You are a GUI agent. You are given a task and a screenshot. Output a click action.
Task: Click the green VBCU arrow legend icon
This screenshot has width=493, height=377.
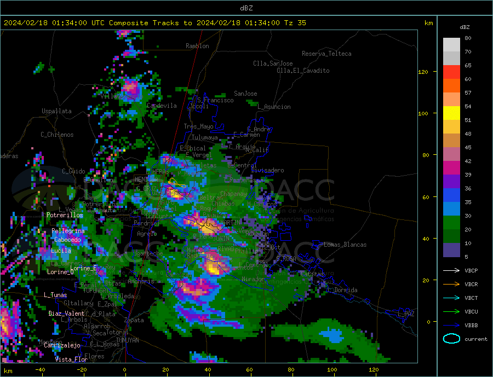[x=451, y=311]
